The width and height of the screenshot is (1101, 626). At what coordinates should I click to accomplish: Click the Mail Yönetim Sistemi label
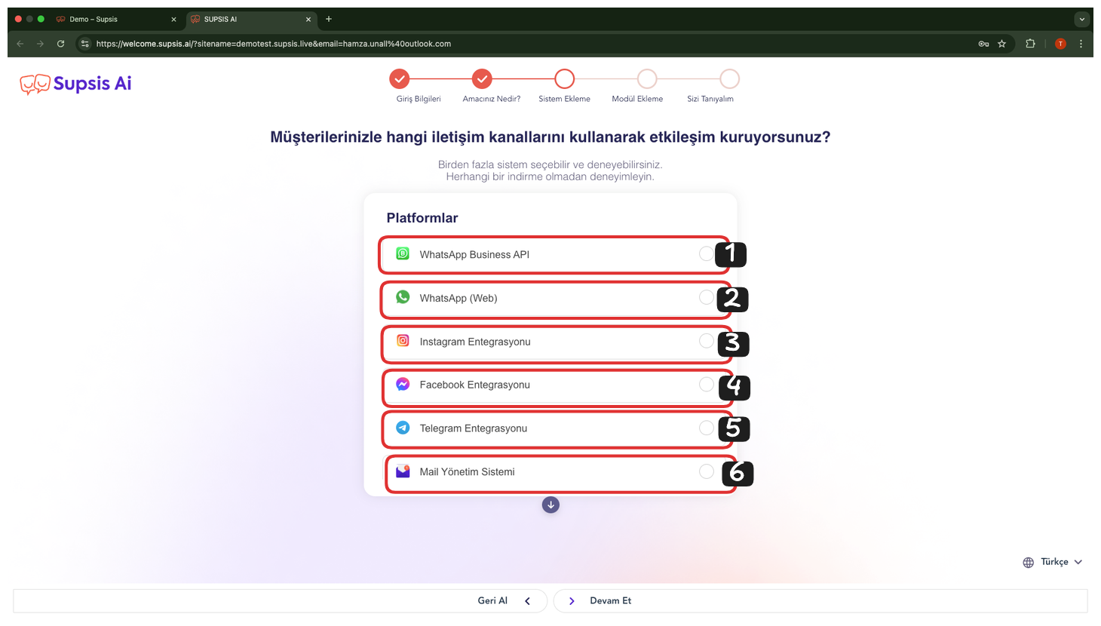tap(467, 472)
